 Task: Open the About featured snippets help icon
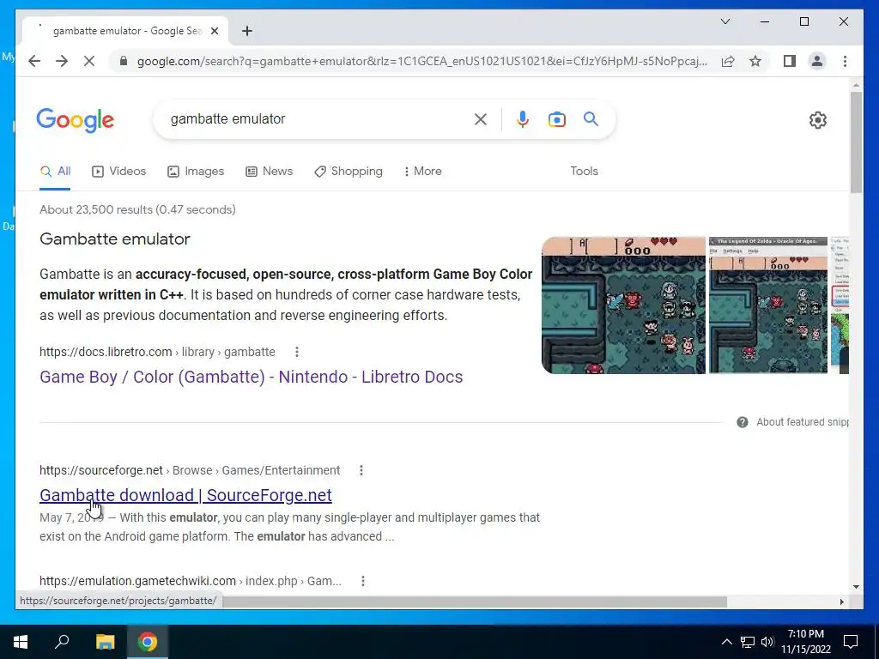coord(743,422)
